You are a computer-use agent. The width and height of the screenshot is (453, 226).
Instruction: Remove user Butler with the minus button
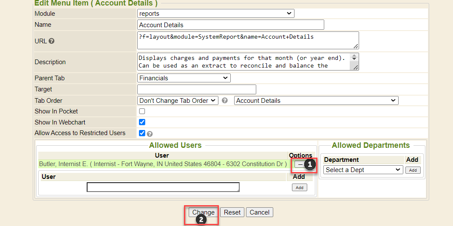tap(300, 164)
